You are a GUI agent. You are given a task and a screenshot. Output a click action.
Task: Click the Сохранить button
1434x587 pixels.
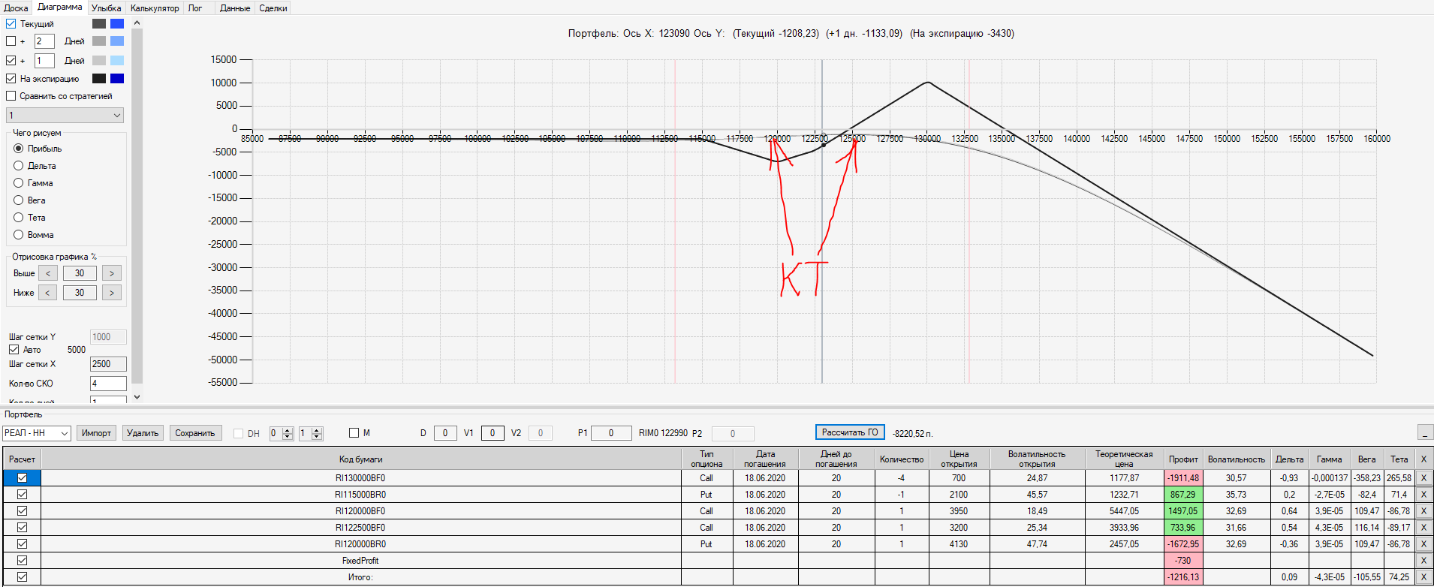[x=195, y=433]
